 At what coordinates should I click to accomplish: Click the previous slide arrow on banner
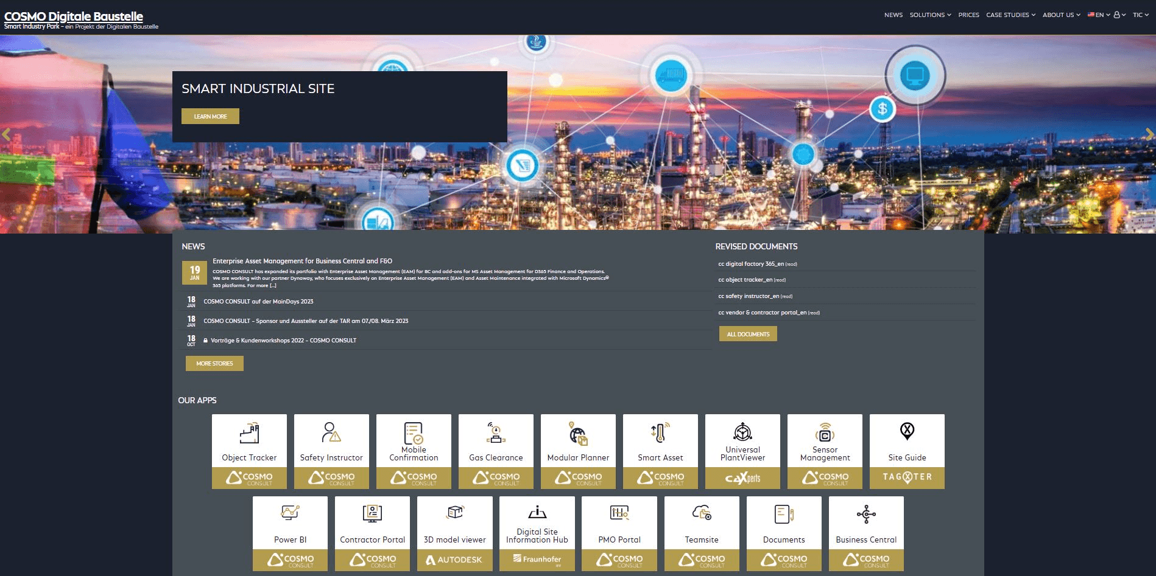(6, 134)
